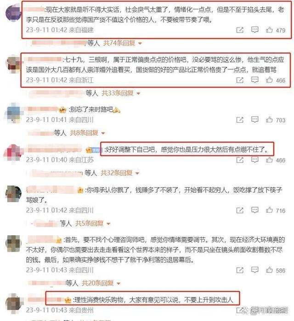
Task: Like the comment with 479 likes
Action: 269,30
